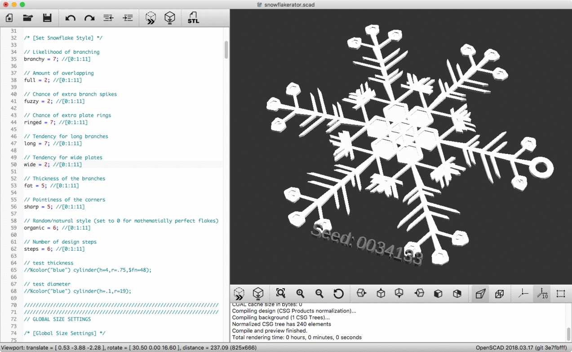Click the 'OpenSCAD 2018.03.17' version status text
572x352 pixels.
click(x=521, y=348)
